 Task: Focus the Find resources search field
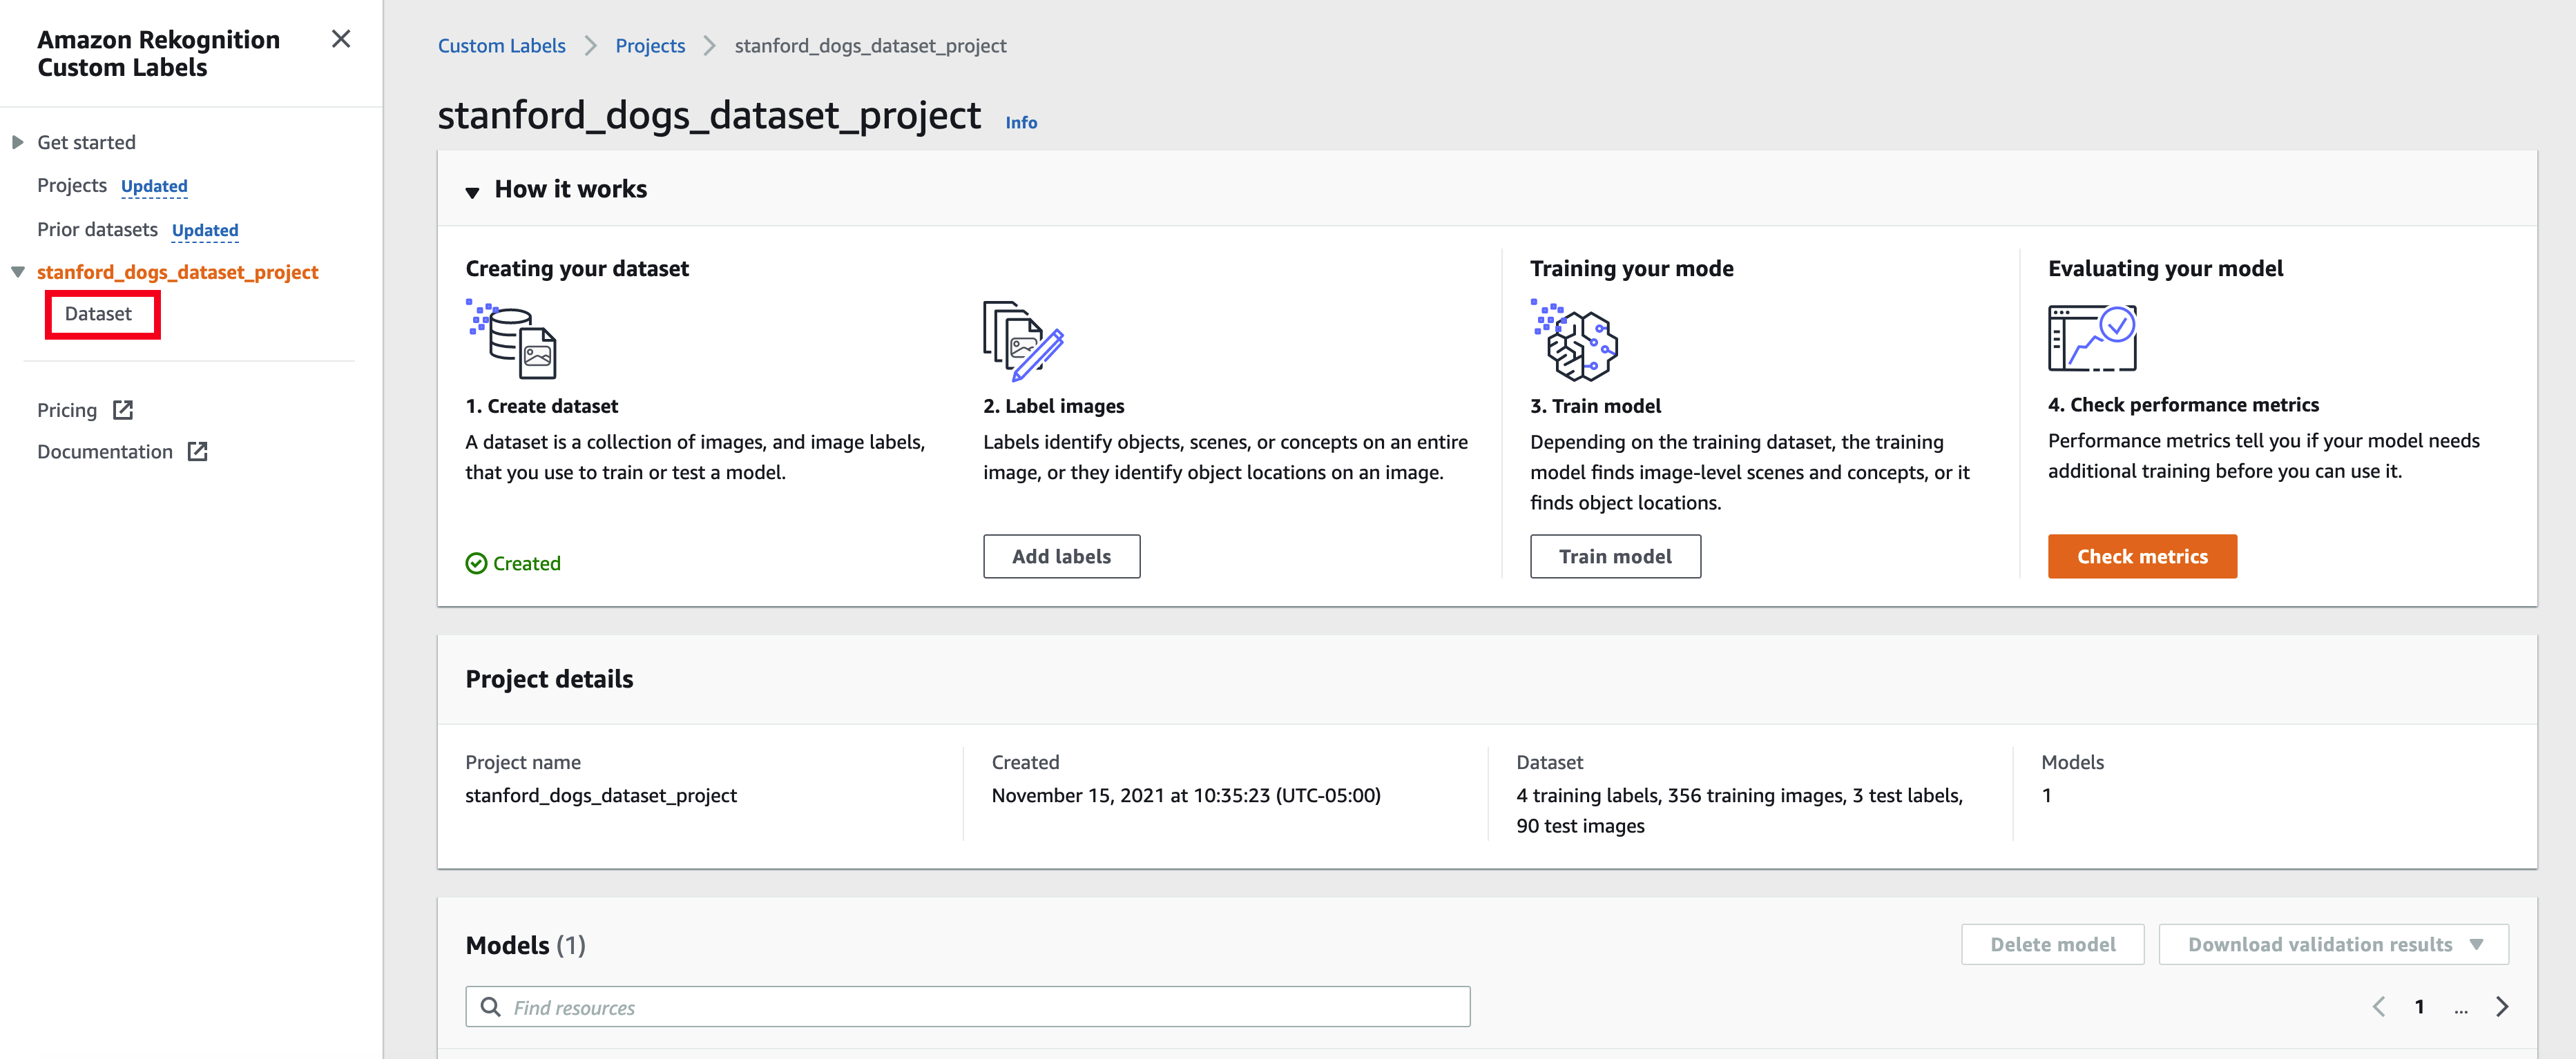point(967,1006)
